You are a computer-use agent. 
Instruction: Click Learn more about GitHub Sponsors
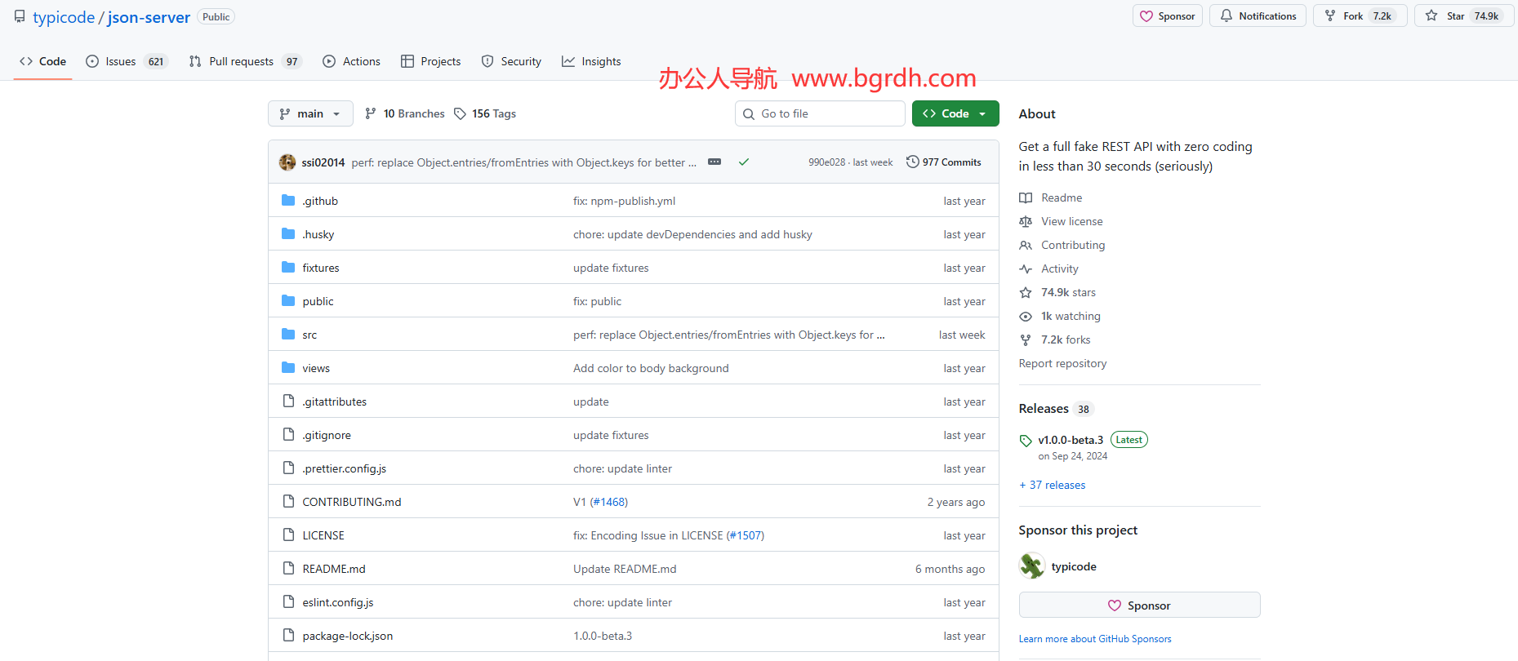click(x=1094, y=639)
